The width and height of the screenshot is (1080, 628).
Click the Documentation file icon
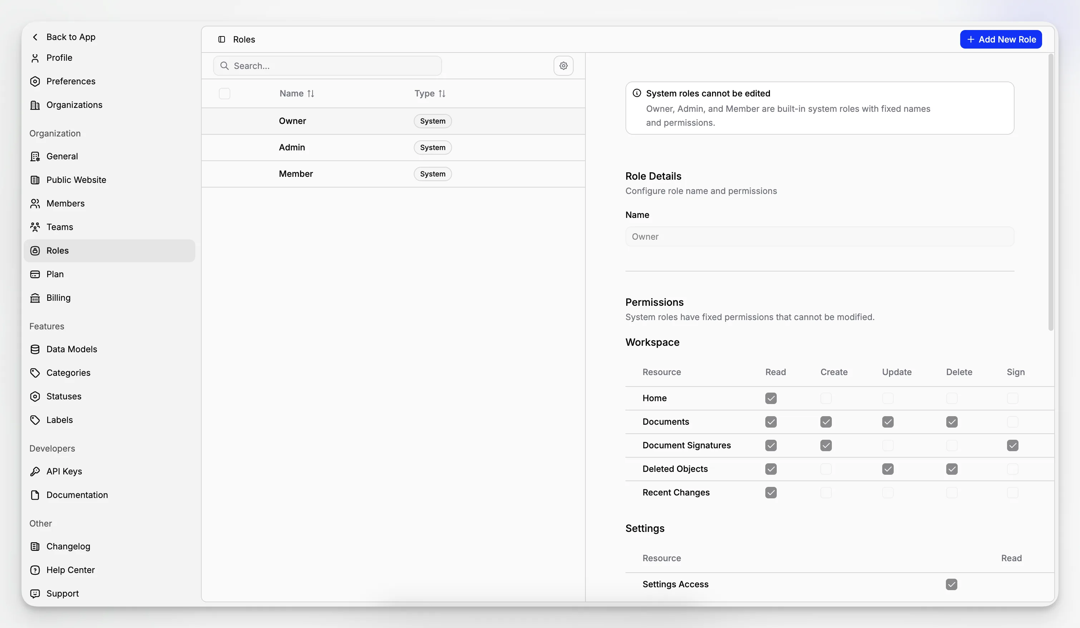(x=35, y=495)
